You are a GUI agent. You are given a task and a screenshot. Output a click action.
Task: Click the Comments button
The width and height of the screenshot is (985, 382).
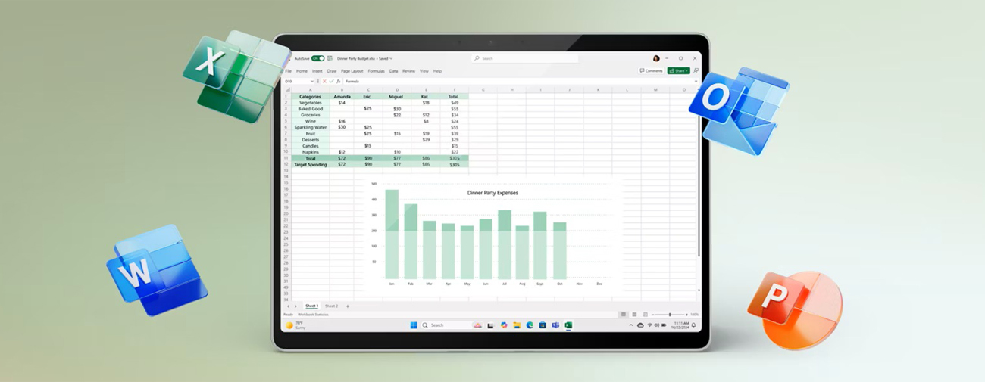tap(651, 70)
